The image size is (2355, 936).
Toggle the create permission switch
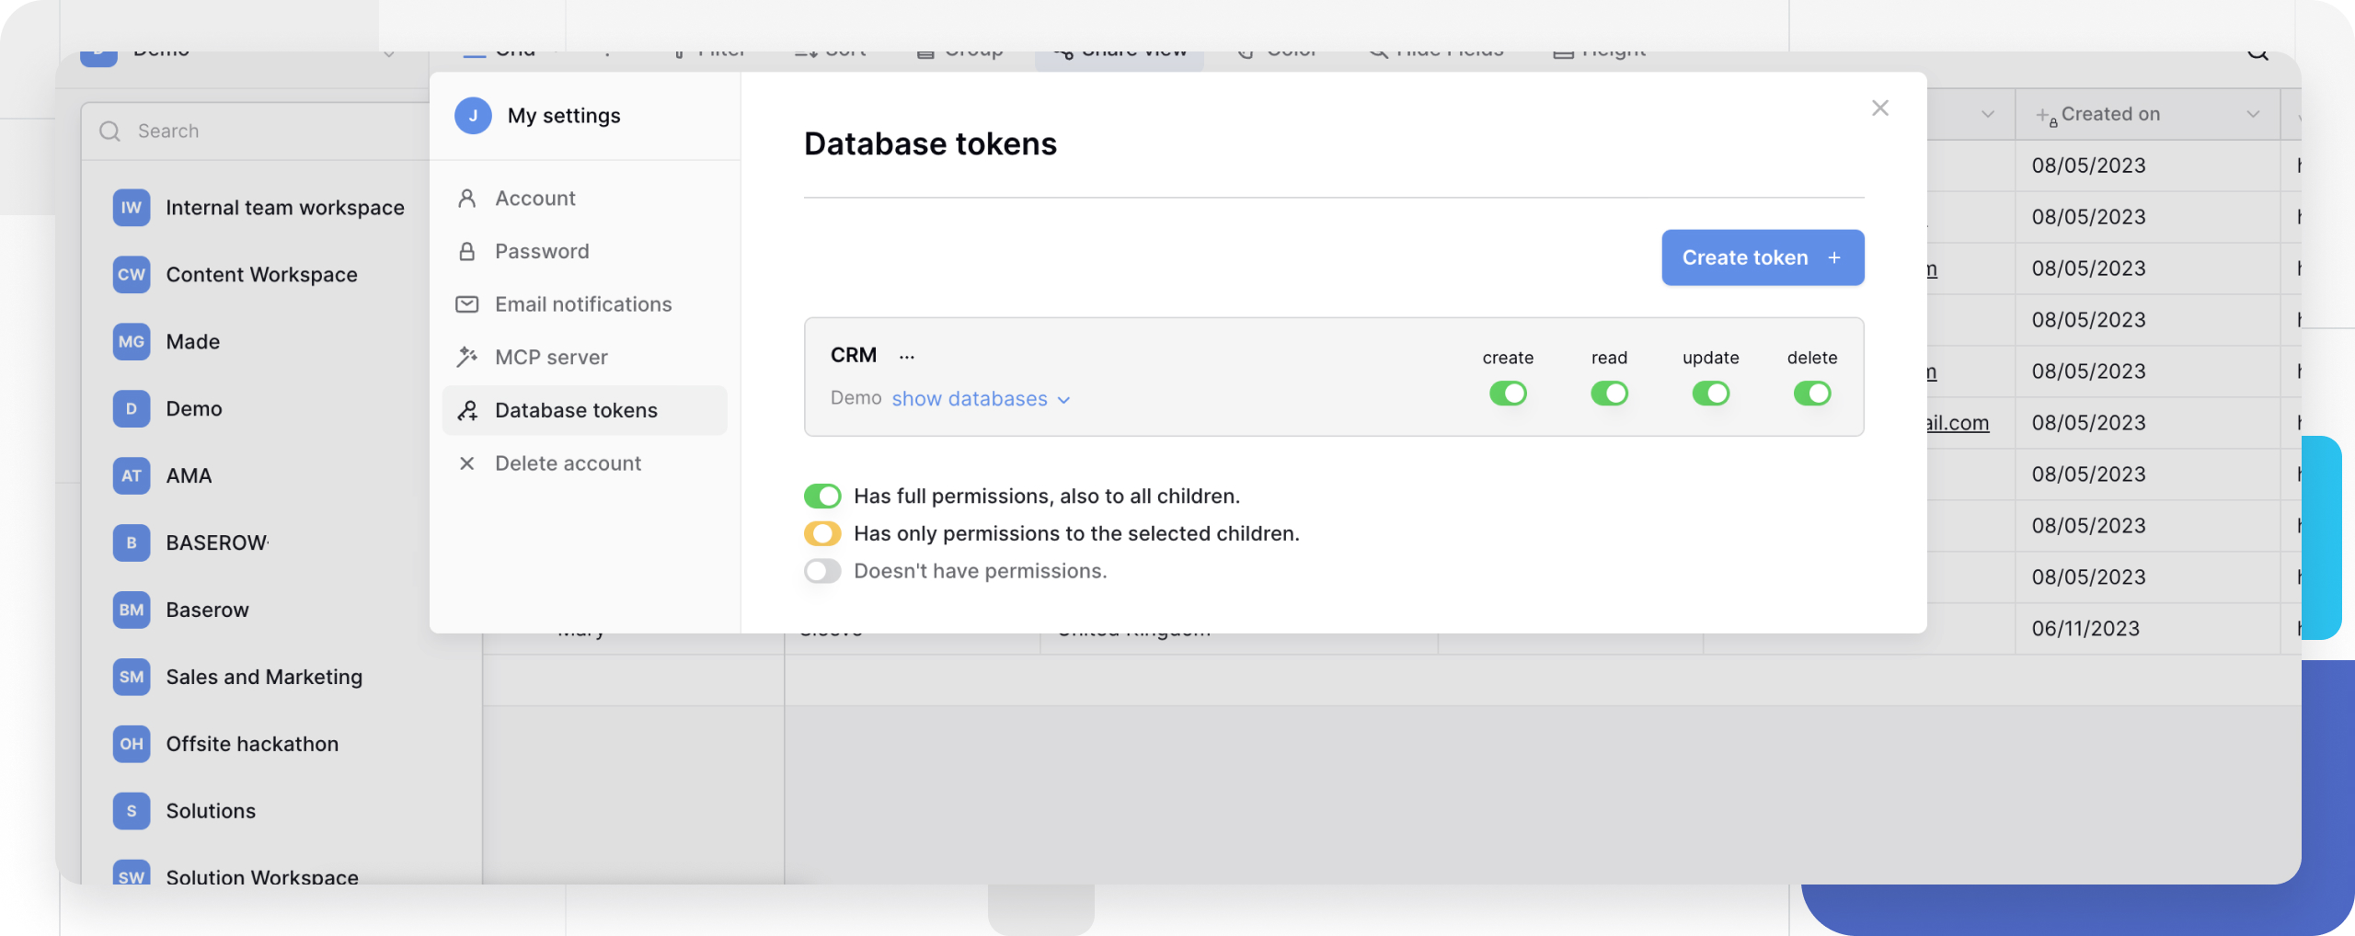point(1508,394)
